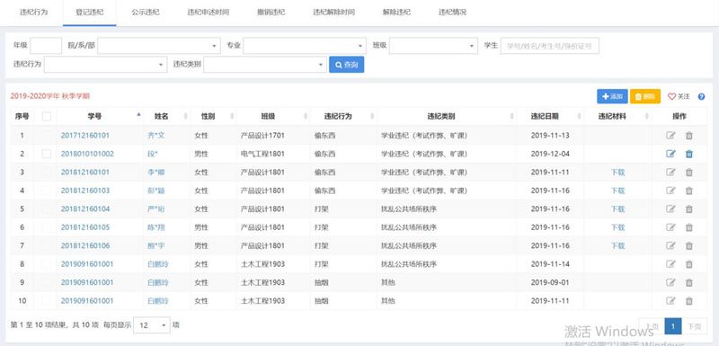Open the 违纪情况 tab

point(453,13)
